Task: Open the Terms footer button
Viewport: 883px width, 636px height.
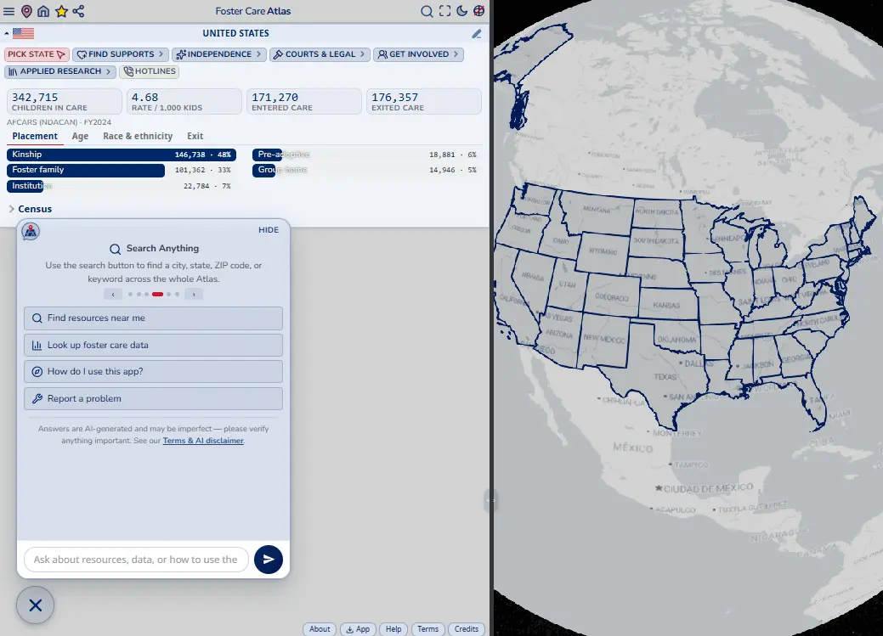Action: point(428,629)
